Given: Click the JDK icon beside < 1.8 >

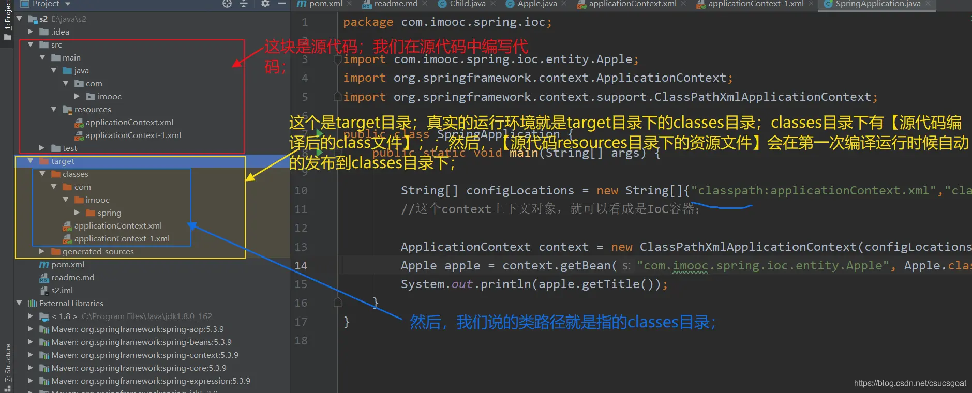Looking at the screenshot, I should tap(44, 316).
